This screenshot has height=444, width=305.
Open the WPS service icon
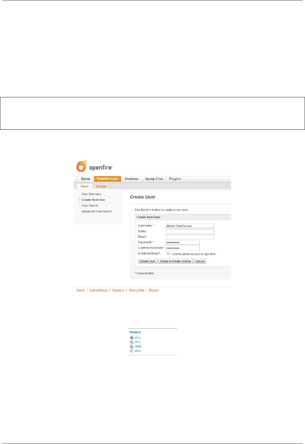pos(131,351)
